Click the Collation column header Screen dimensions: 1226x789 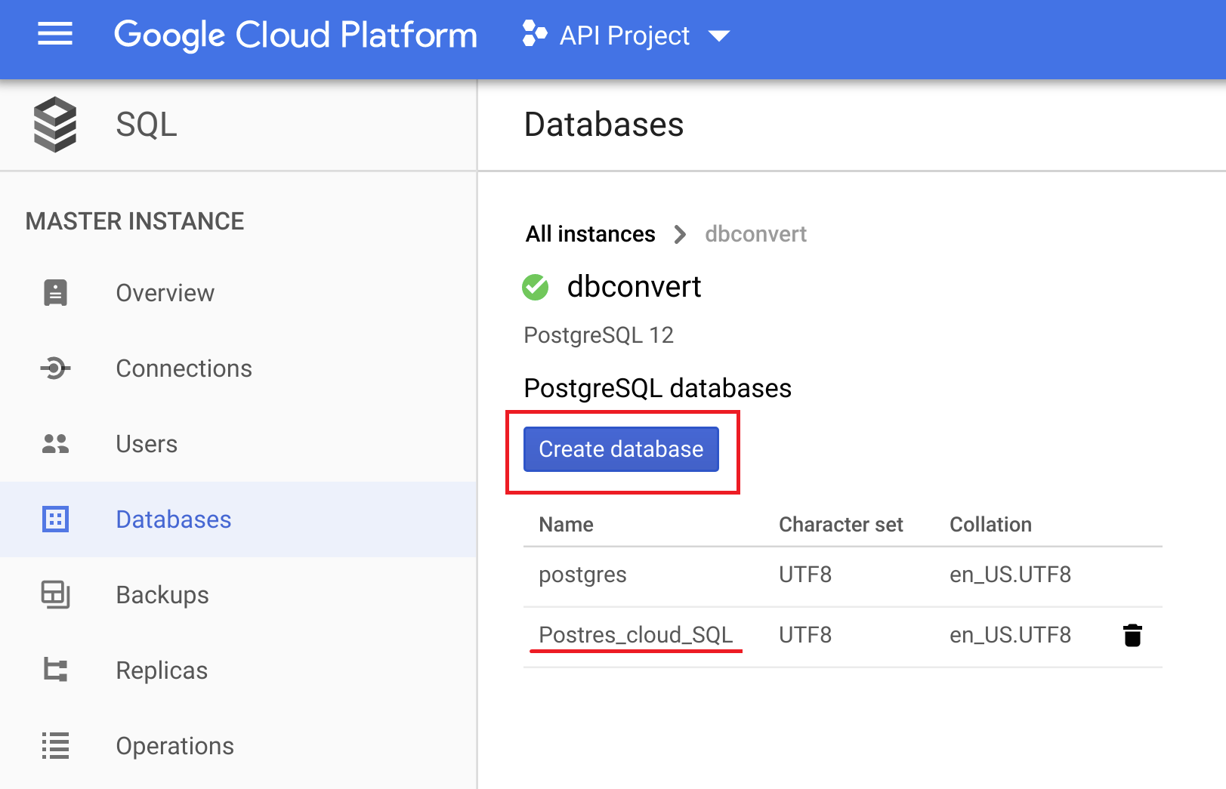[990, 525]
